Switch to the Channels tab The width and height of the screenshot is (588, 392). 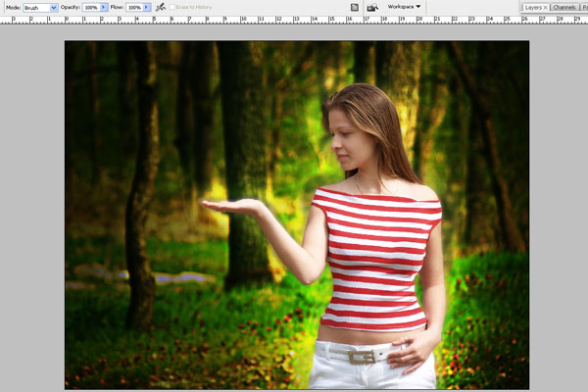tap(563, 7)
